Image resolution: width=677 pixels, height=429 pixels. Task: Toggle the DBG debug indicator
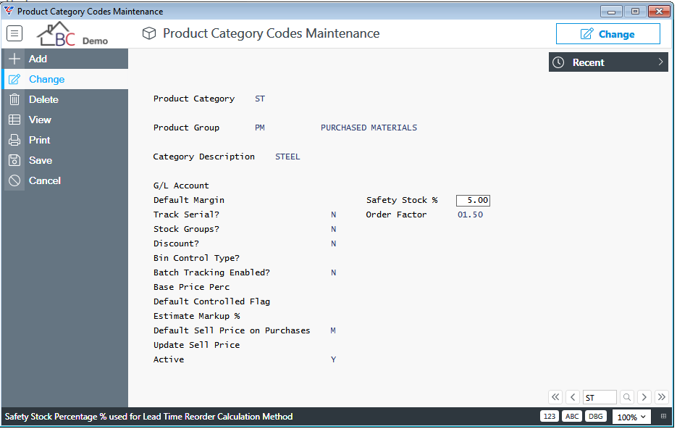[x=596, y=417]
